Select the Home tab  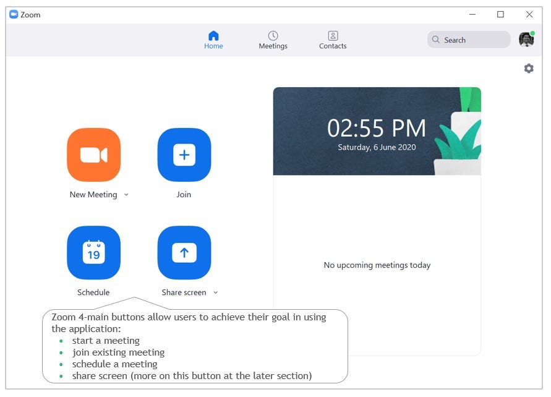coord(213,40)
